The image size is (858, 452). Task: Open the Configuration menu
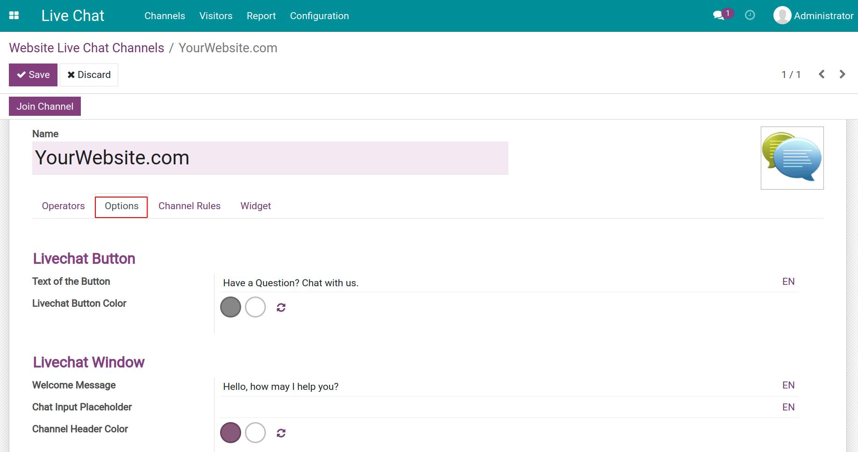click(x=319, y=15)
